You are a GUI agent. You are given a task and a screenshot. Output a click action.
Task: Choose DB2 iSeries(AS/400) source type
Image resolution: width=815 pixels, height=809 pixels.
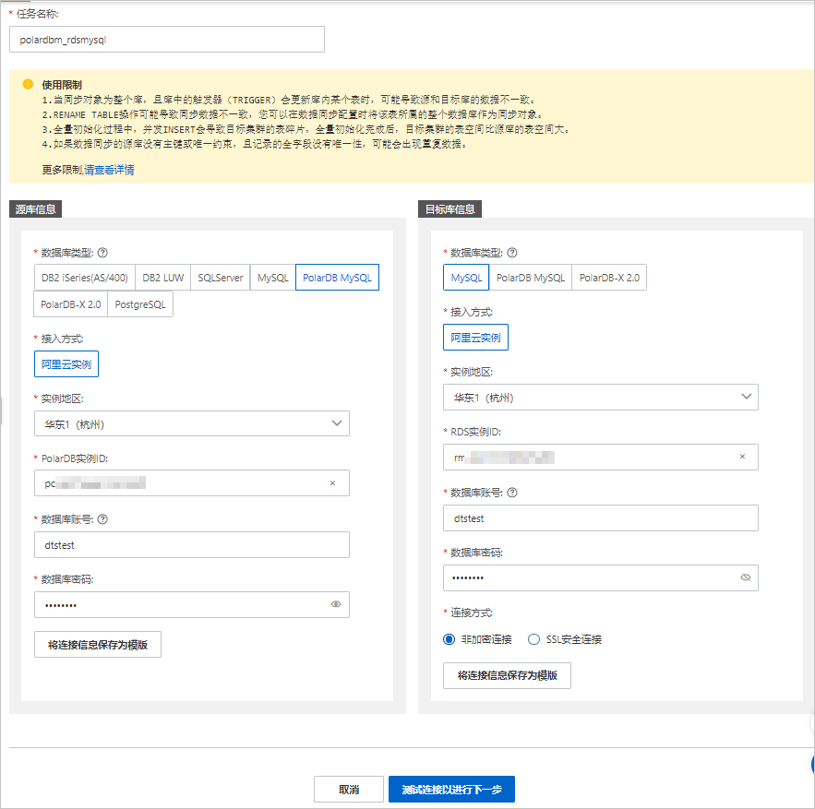tap(85, 278)
